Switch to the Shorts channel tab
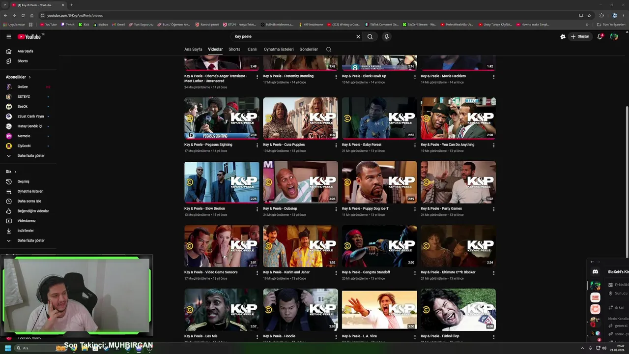Screen dimensions: 629x354 click(234, 49)
